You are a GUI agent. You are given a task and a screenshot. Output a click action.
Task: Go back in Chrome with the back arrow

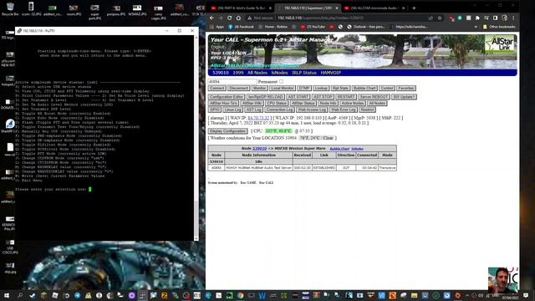click(x=211, y=18)
